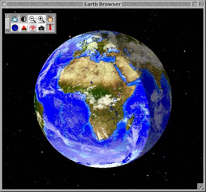Viewport: 206px width, 192px height.
Task: Toggle the clouds layer icon
Action: [15, 19]
